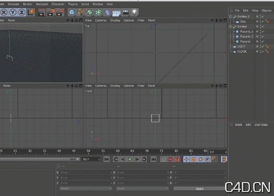Open the MoGraph menu
Screen dimensions: 274x196
click(42, 4)
